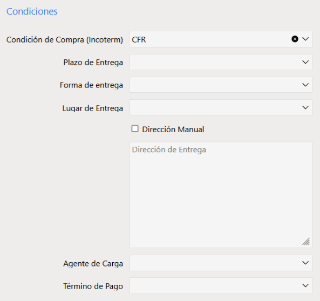Open the Término de Pago dropdown arrow
Image resolution: width=320 pixels, height=301 pixels.
point(305,285)
